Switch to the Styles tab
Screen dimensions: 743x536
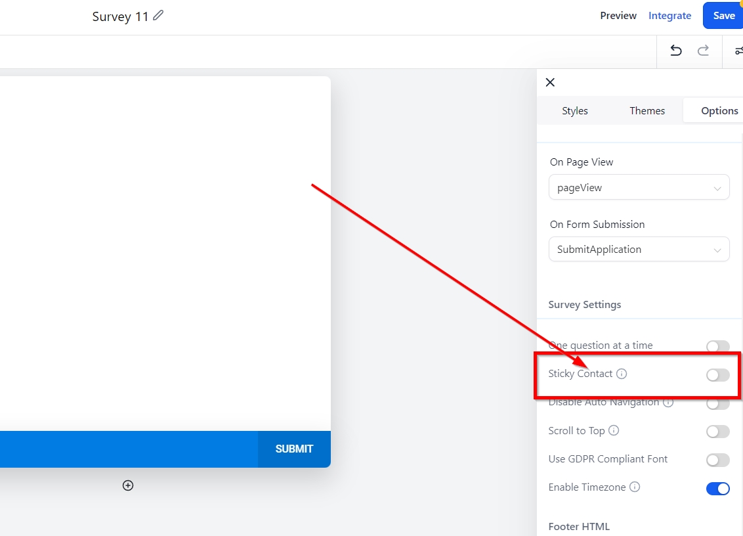(574, 110)
